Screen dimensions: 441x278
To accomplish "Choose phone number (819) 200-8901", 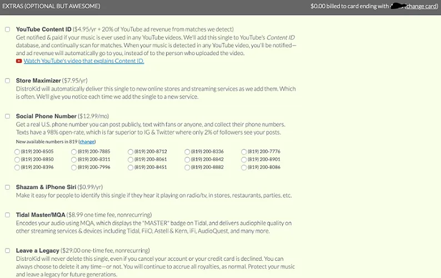I will coord(244,160).
